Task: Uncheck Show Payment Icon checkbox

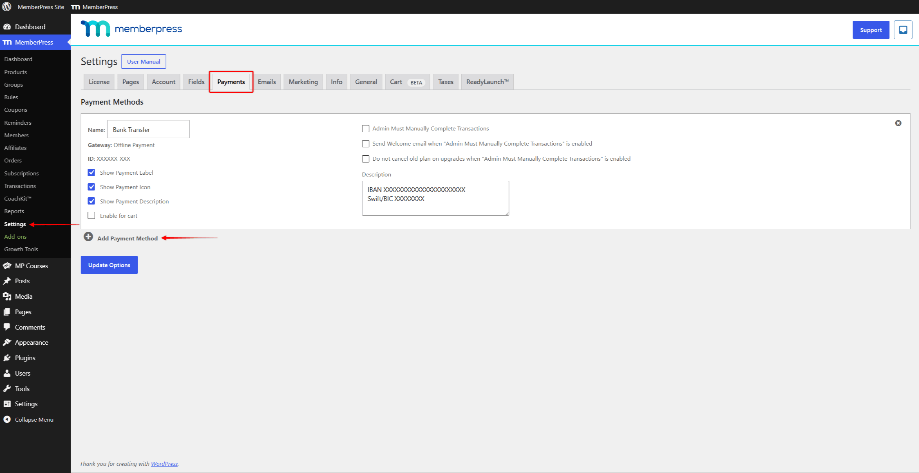Action: 91,187
